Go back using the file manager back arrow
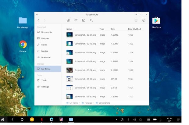The image size is (189, 125). (38, 20)
